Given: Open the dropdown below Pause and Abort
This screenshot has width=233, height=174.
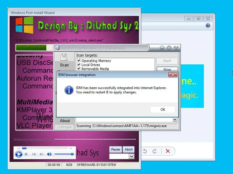Looking at the screenshot, I should click(132, 156).
